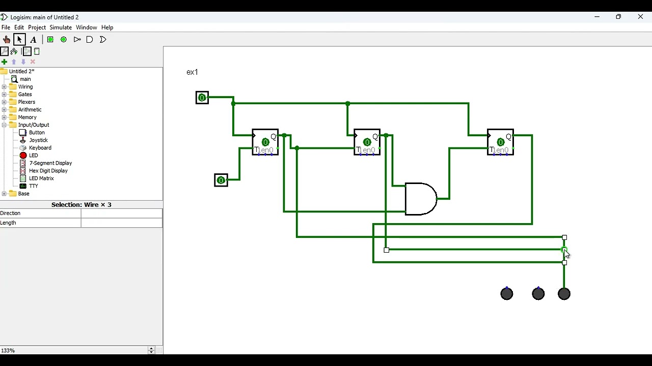The image size is (652, 366).
Task: Open the Help menu
Action: 107,27
